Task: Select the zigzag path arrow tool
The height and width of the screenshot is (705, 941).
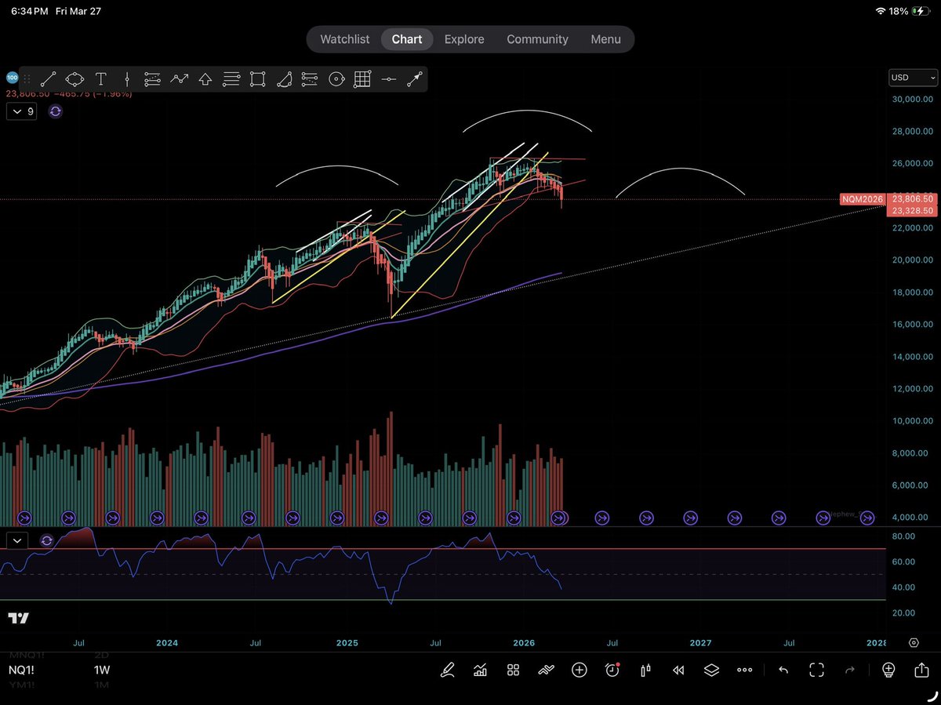Action: (180, 79)
